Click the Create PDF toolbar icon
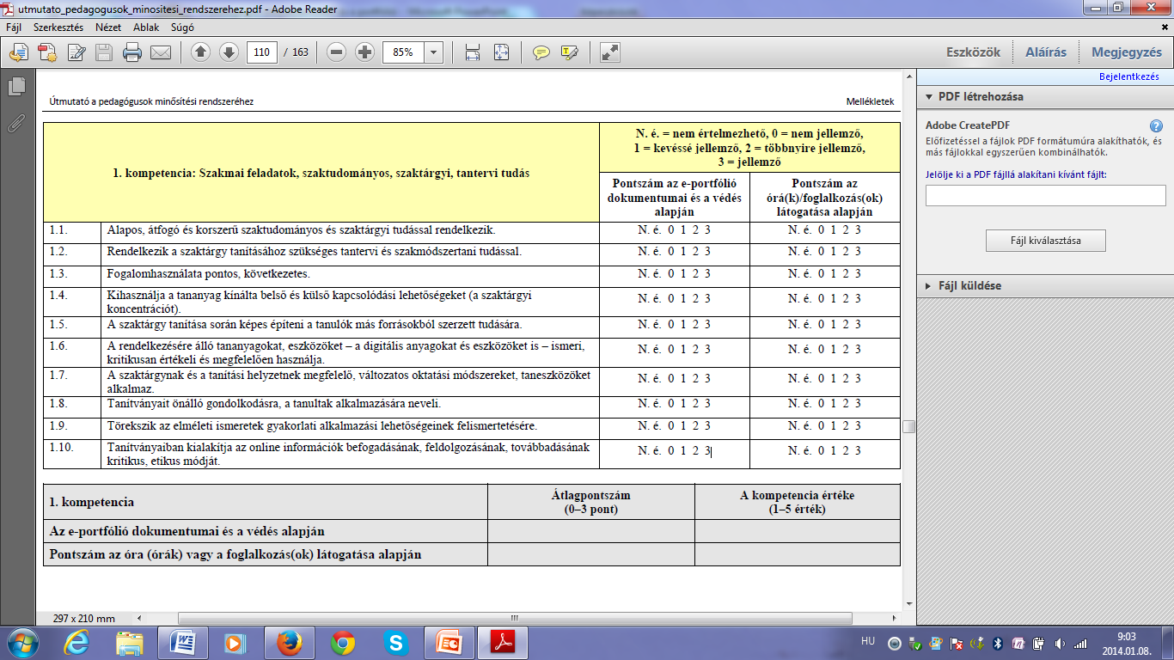 tap(47, 52)
